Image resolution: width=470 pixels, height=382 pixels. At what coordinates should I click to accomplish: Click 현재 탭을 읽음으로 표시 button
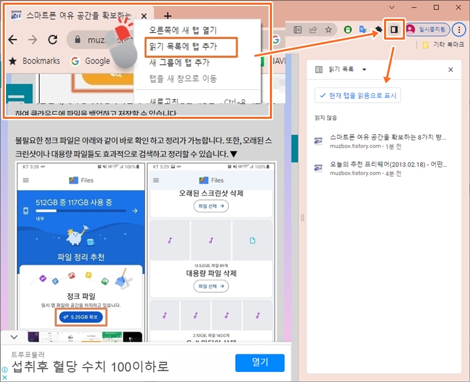coord(358,95)
